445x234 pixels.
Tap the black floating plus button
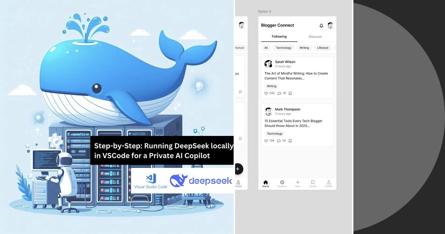pyautogui.click(x=238, y=169)
